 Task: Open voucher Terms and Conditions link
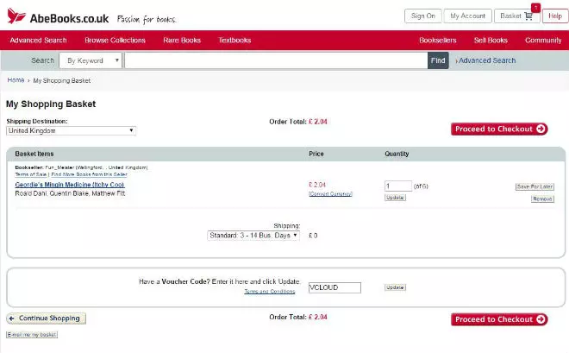coord(270,291)
